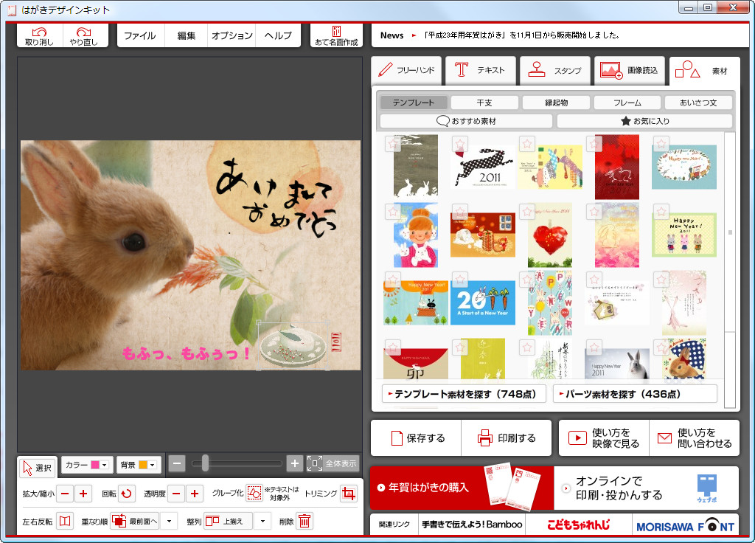Toggle favorite star on the oval train template
Viewport: 755px width, 543px height.
[661, 144]
